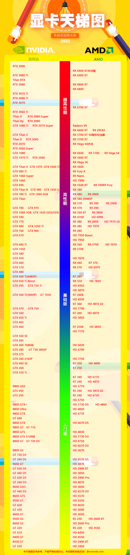Click the GTX 1050 Ti entry
Viewport: 130px width, 555px height.
pyautogui.click(x=36, y=226)
